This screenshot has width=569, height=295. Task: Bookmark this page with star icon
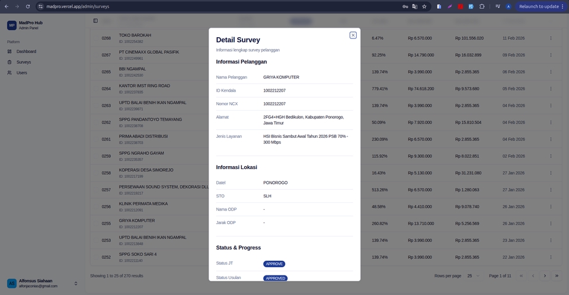coord(424,7)
